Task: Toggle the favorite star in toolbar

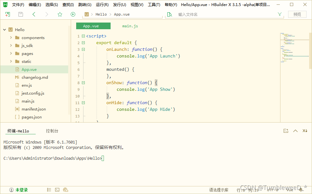Action: [x=59, y=14]
